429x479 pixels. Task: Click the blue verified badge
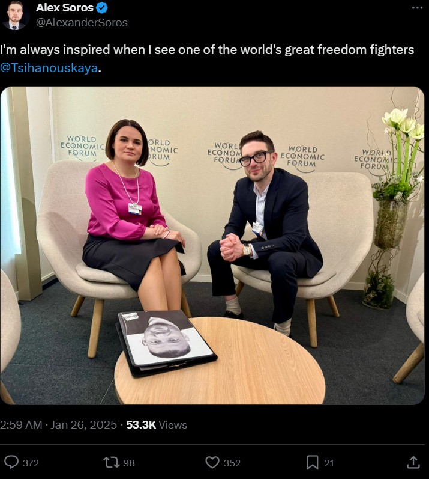(102, 8)
